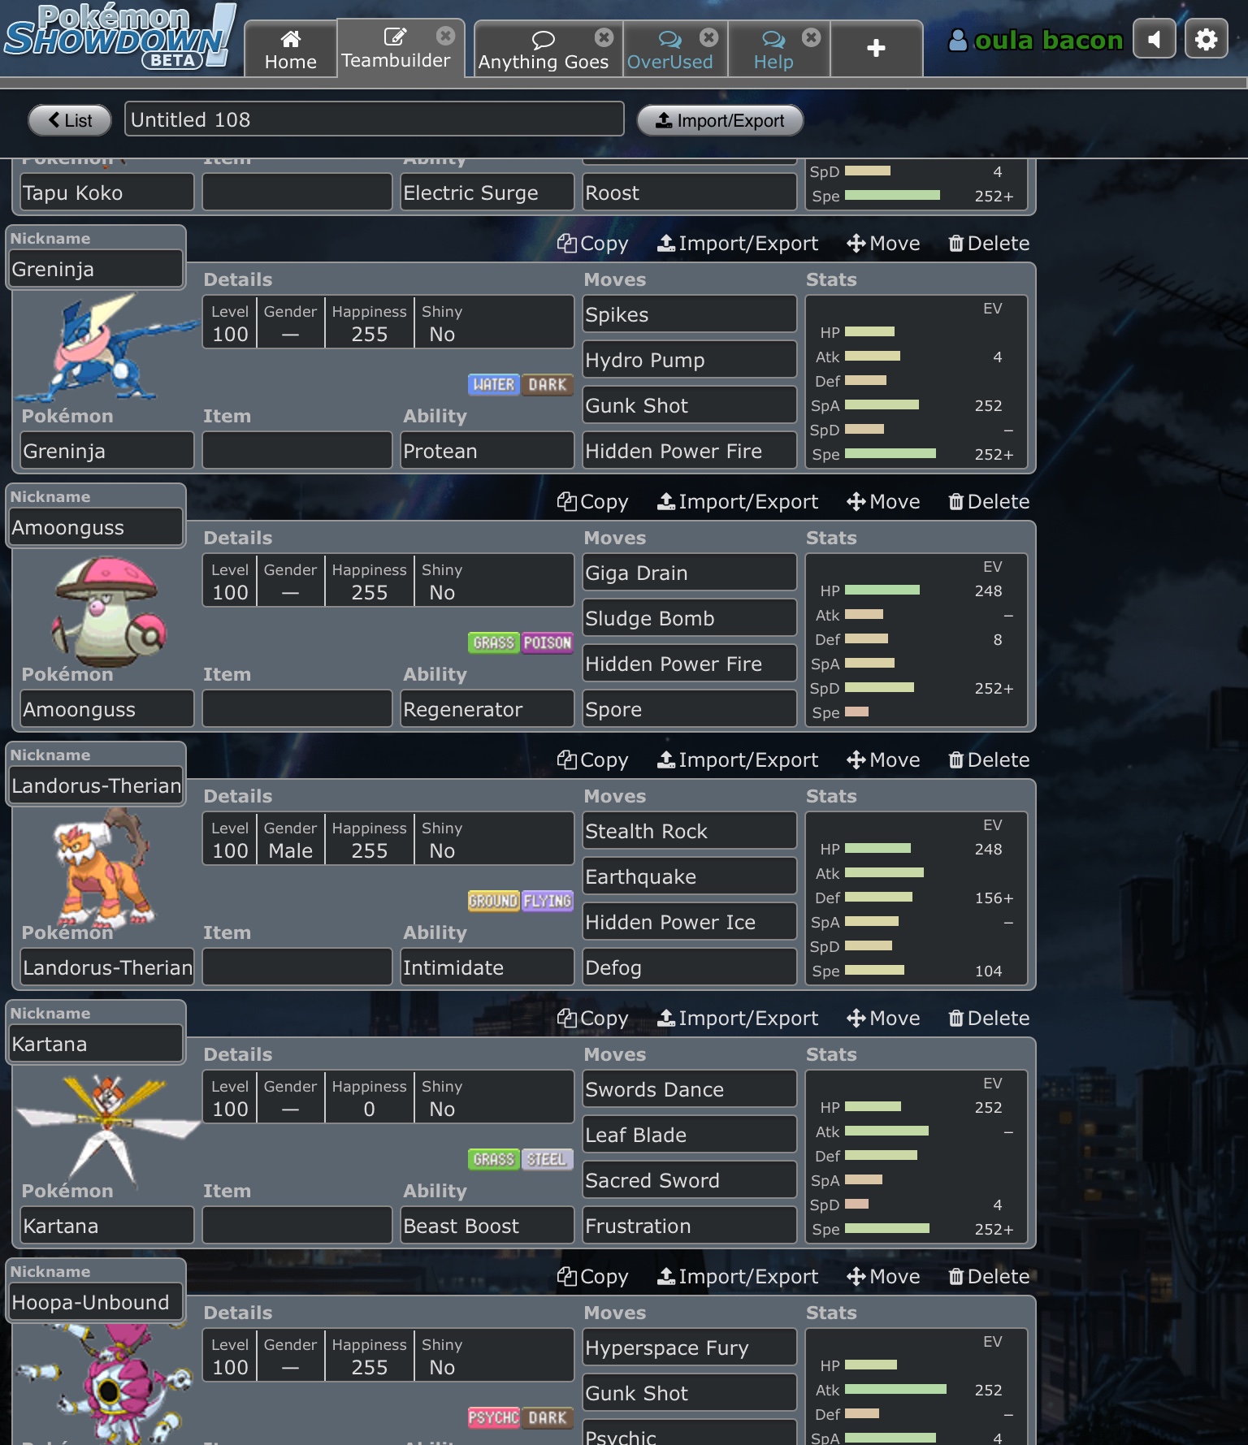Switch to the Home tab
The height and width of the screenshot is (1445, 1248).
[x=291, y=49]
